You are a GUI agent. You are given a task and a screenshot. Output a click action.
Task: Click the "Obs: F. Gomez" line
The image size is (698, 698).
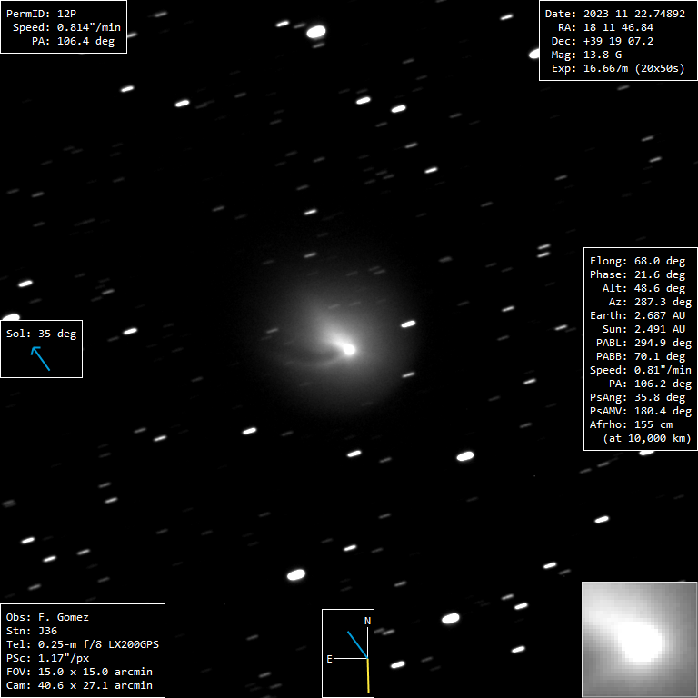47,617
